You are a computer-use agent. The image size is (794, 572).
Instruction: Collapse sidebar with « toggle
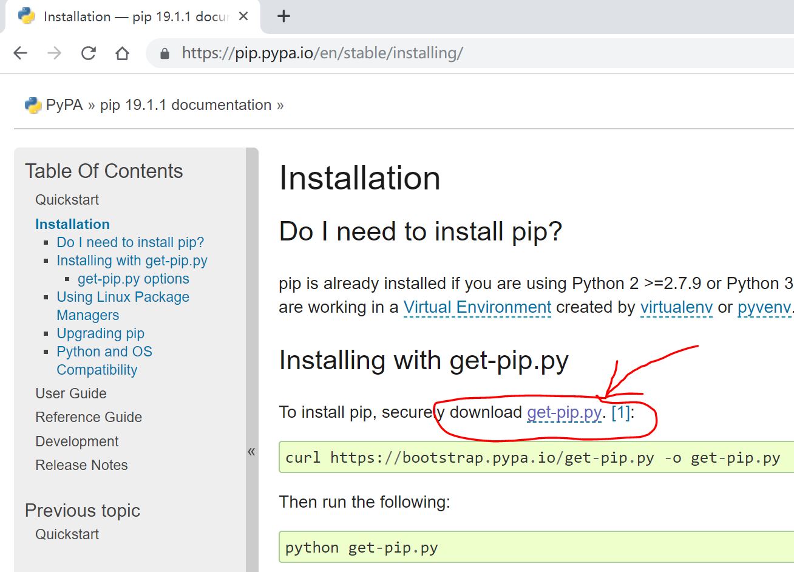[x=251, y=451]
